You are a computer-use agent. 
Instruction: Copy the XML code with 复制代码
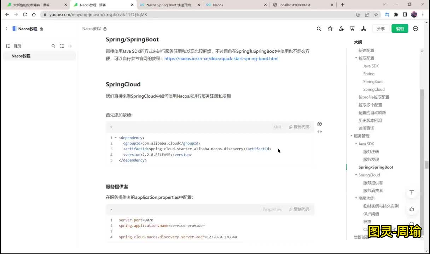coord(299,127)
